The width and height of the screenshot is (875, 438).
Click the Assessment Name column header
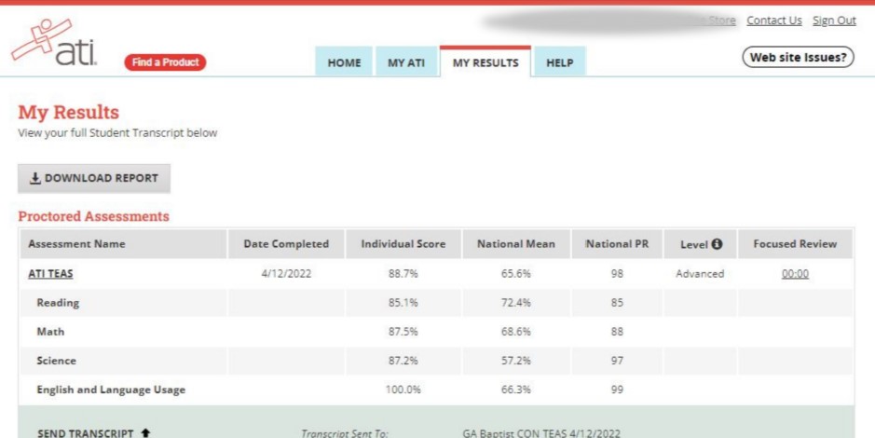[x=123, y=244]
